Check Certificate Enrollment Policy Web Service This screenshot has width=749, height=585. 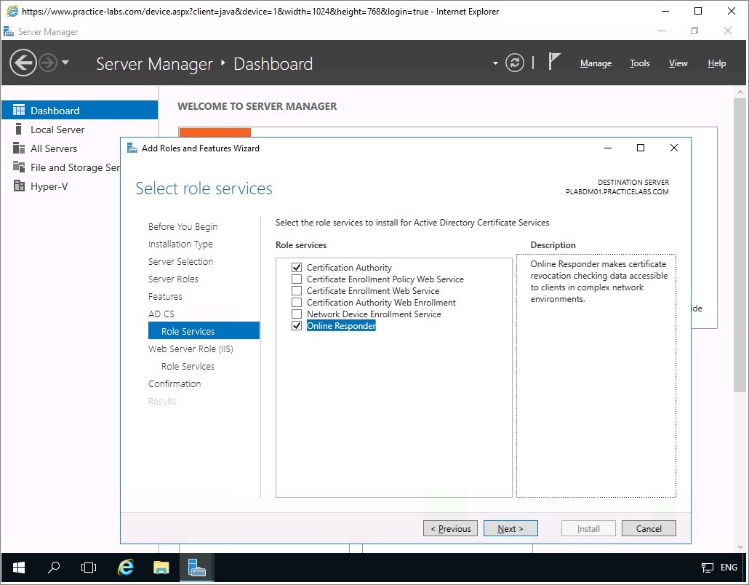pos(297,279)
